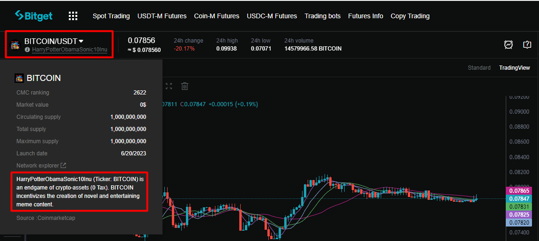The width and height of the screenshot is (539, 241).
Task: Switch to Standard chart view
Action: 479,68
